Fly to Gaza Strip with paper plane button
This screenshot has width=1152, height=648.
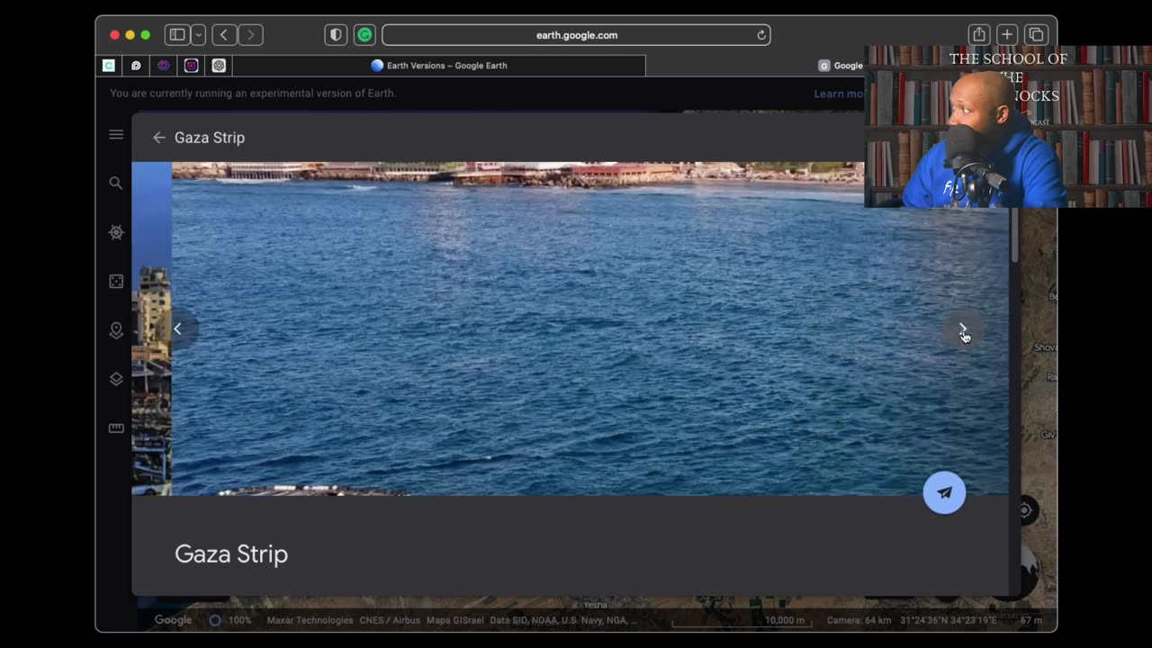944,492
